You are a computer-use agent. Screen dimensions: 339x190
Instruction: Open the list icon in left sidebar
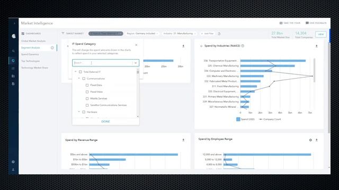[13, 68]
